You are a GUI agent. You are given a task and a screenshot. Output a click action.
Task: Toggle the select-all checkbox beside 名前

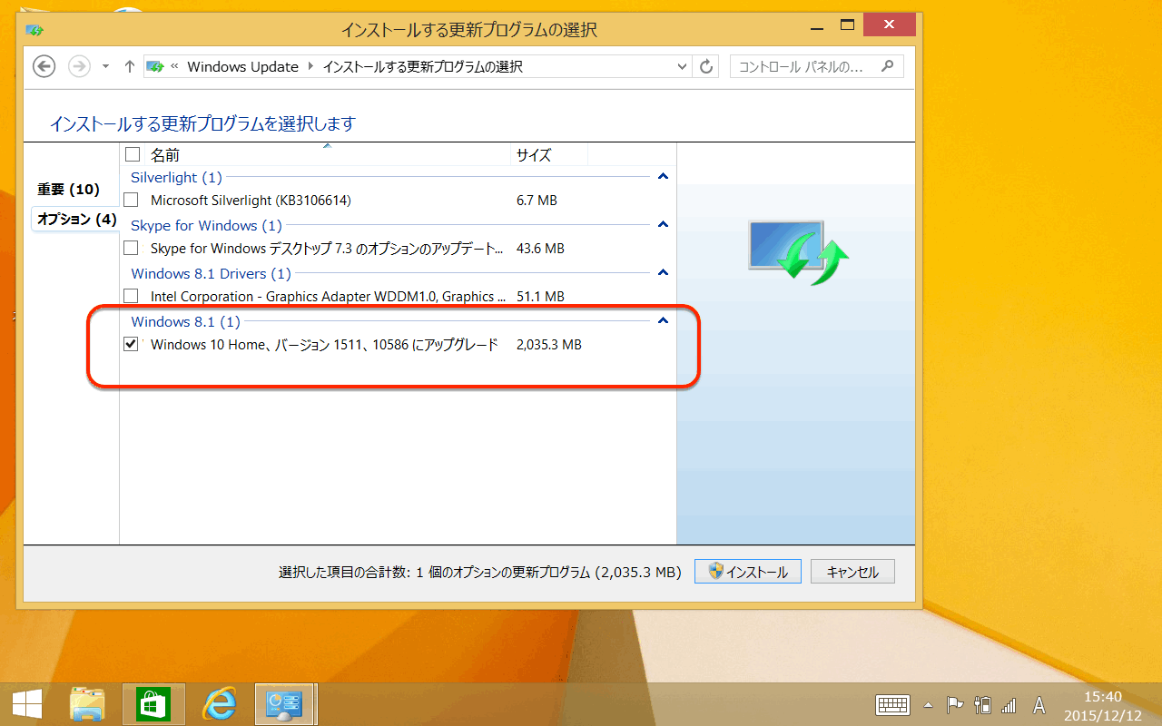pyautogui.click(x=133, y=154)
